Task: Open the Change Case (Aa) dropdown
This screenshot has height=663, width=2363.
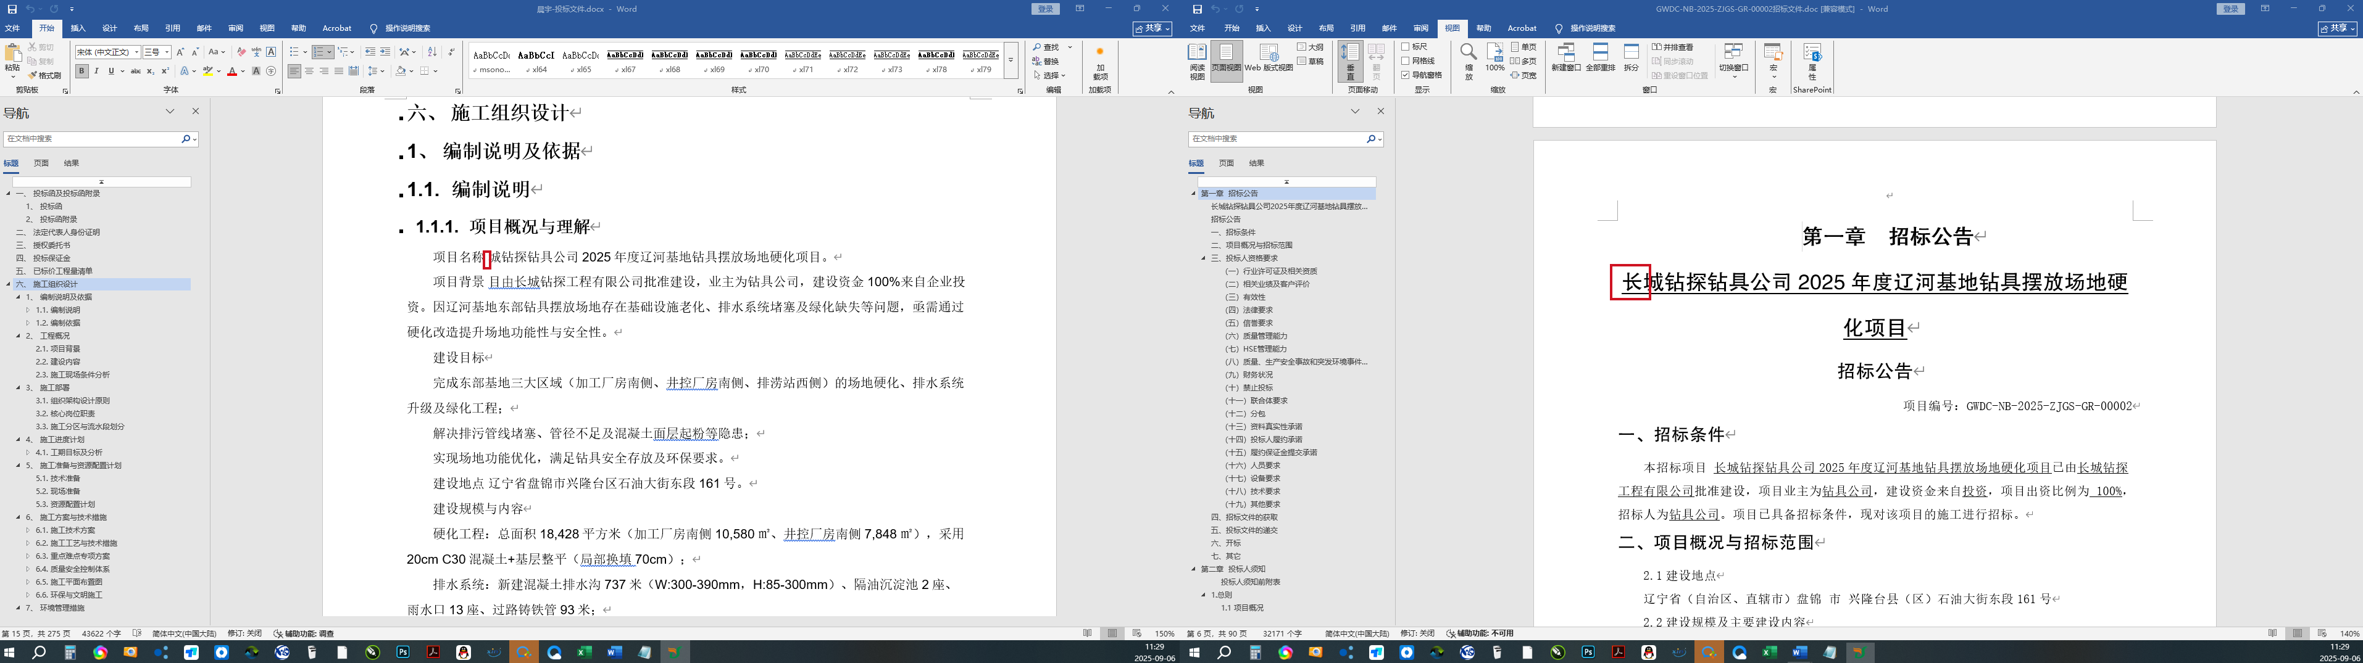Action: pos(217,52)
